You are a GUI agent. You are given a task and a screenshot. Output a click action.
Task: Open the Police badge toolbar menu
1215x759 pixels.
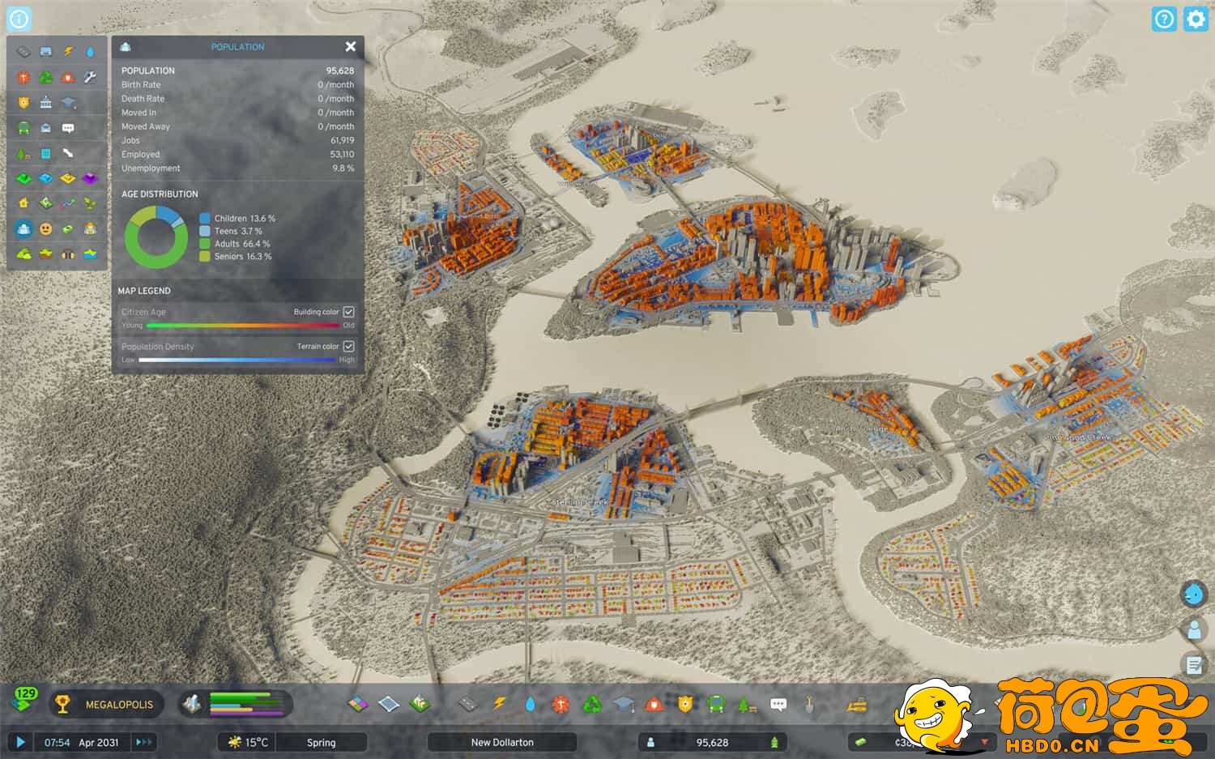tap(685, 704)
